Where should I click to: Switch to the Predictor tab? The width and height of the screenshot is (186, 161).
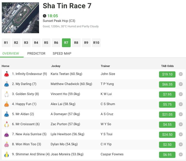36,54
